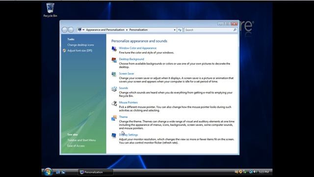Click the control panel icon in address bar
314x177 pixels.
click(x=79, y=29)
